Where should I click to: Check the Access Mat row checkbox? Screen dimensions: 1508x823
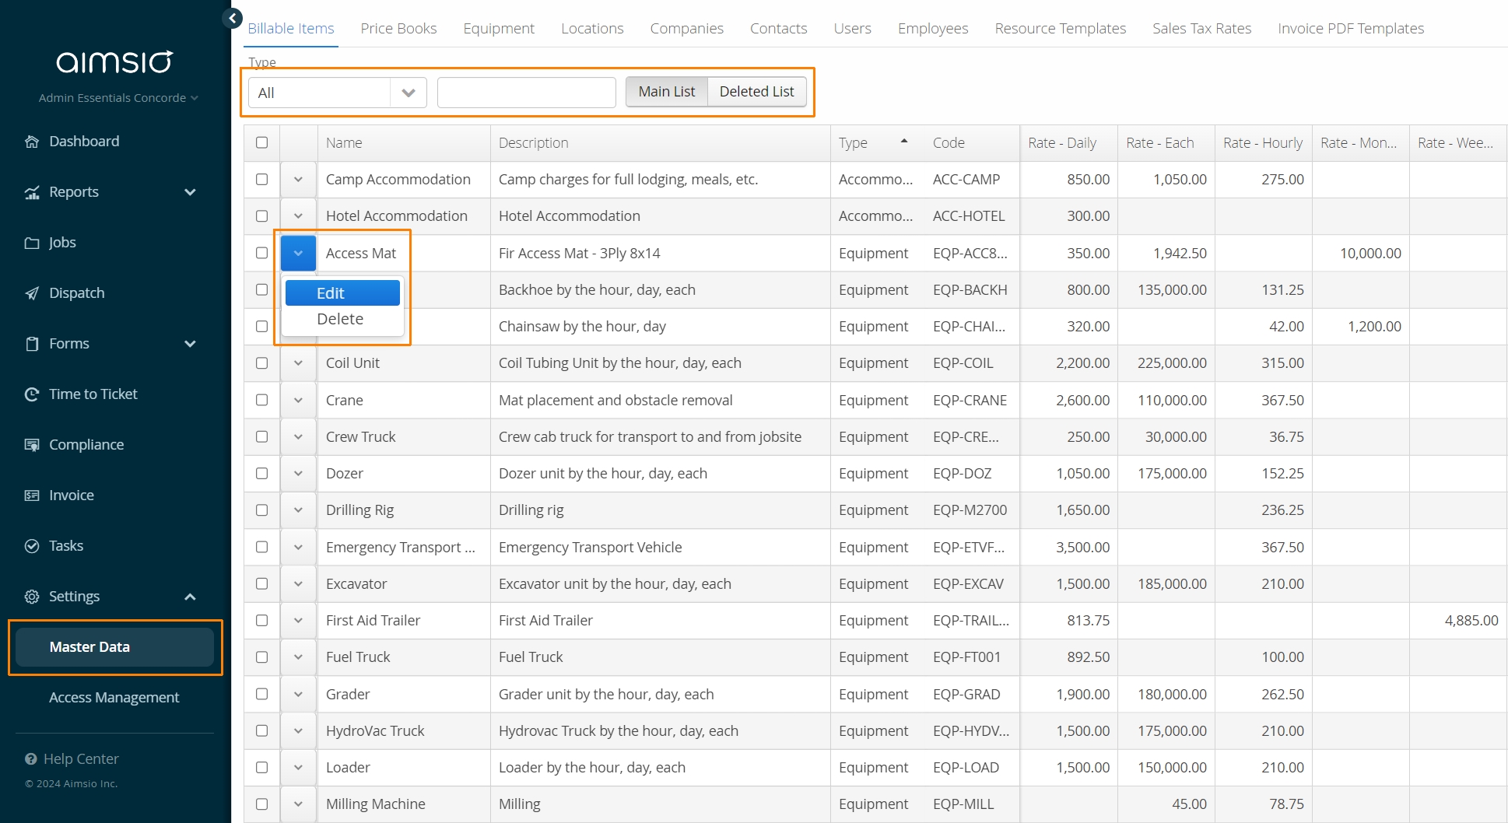click(262, 253)
